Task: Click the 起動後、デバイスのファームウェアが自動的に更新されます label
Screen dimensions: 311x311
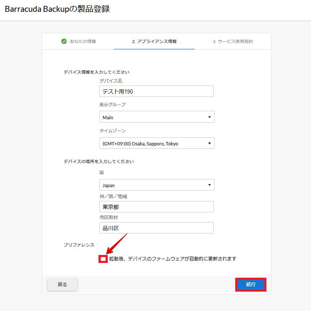Action: [x=173, y=259]
